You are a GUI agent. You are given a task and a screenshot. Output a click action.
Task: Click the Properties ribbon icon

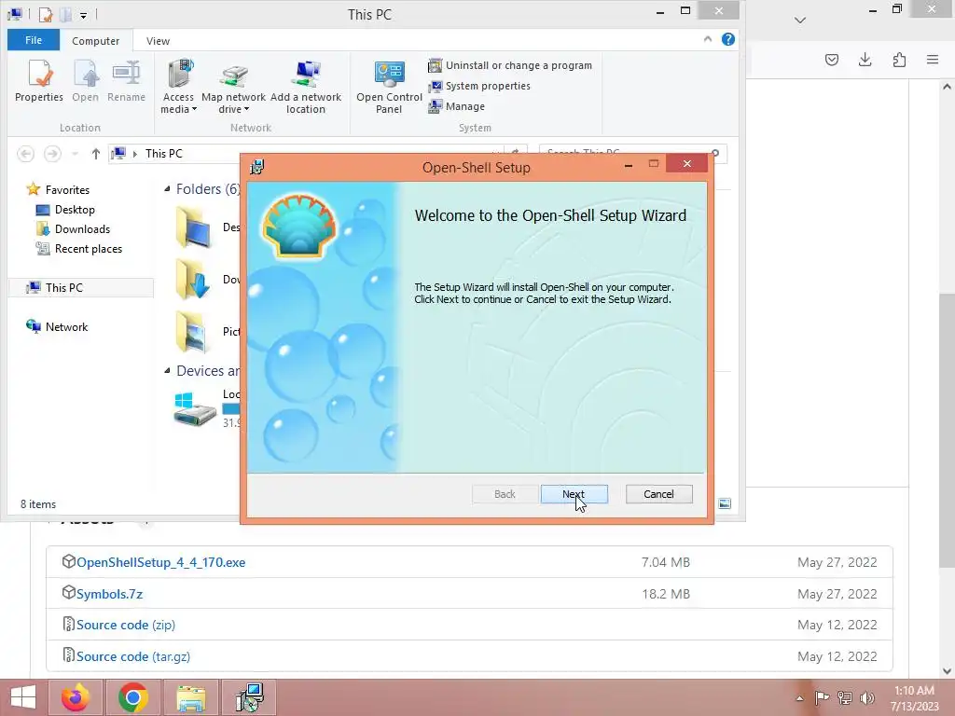pos(39,81)
